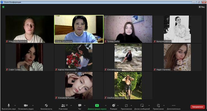Screen dimensions: 207x111
Task: Open the Безопасность shield icon
Action: (46, 105)
